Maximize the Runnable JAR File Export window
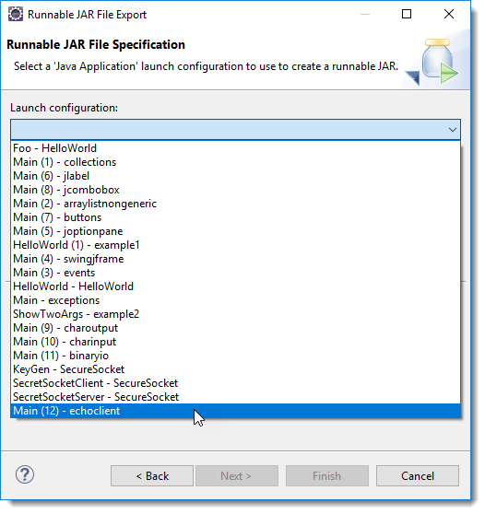Viewport: 485px width, 514px height. pos(407,14)
